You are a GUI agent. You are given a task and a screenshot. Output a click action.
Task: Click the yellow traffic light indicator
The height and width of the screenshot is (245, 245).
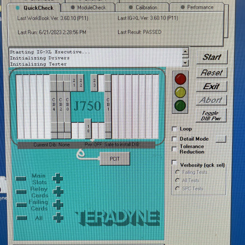(180, 92)
